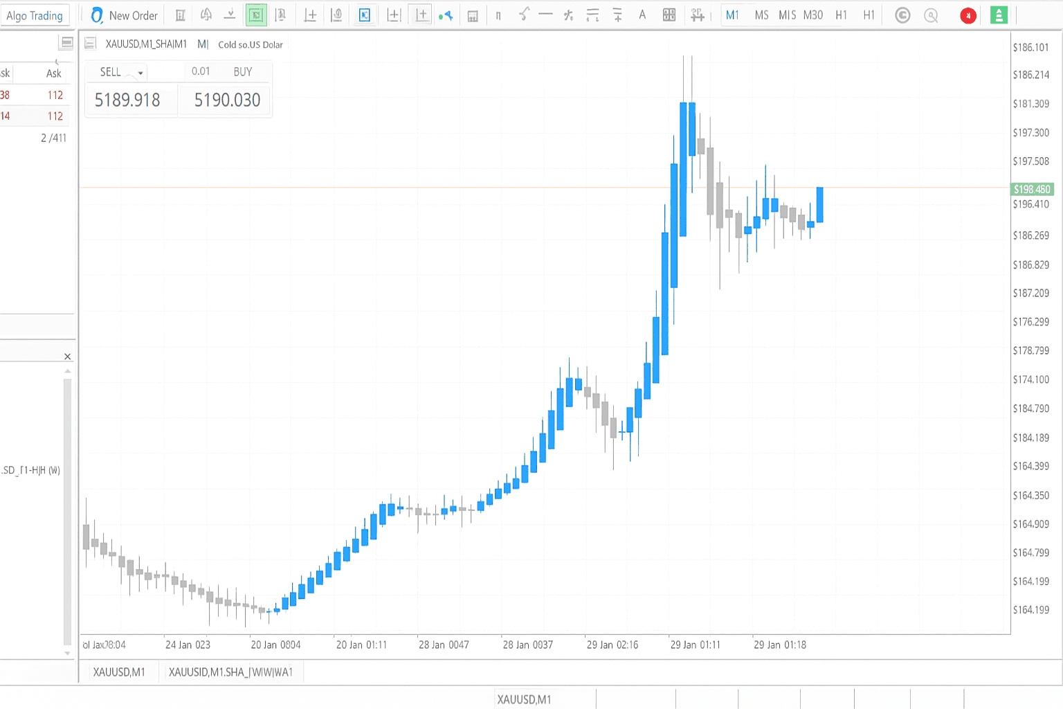Toggle the highlighted crosshair axis icon
The width and height of the screenshot is (1063, 709).
pos(421,15)
